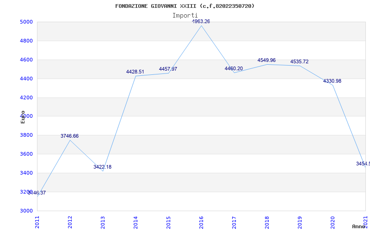Select the data label 4330.98
370x231 pixels.
(x=332, y=81)
